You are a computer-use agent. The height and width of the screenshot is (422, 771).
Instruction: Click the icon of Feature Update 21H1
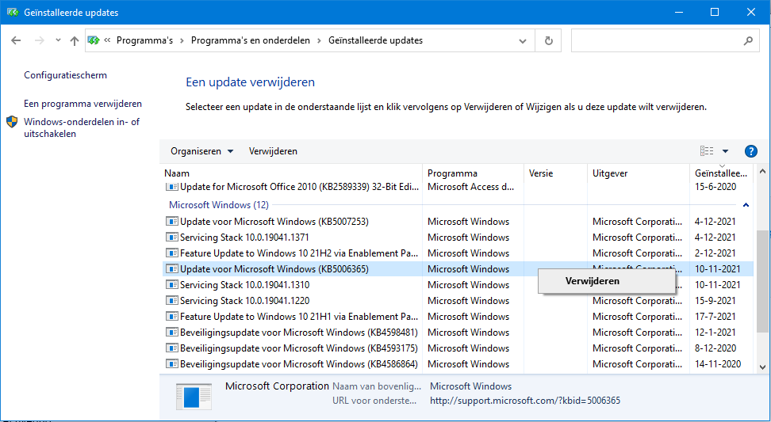point(171,317)
